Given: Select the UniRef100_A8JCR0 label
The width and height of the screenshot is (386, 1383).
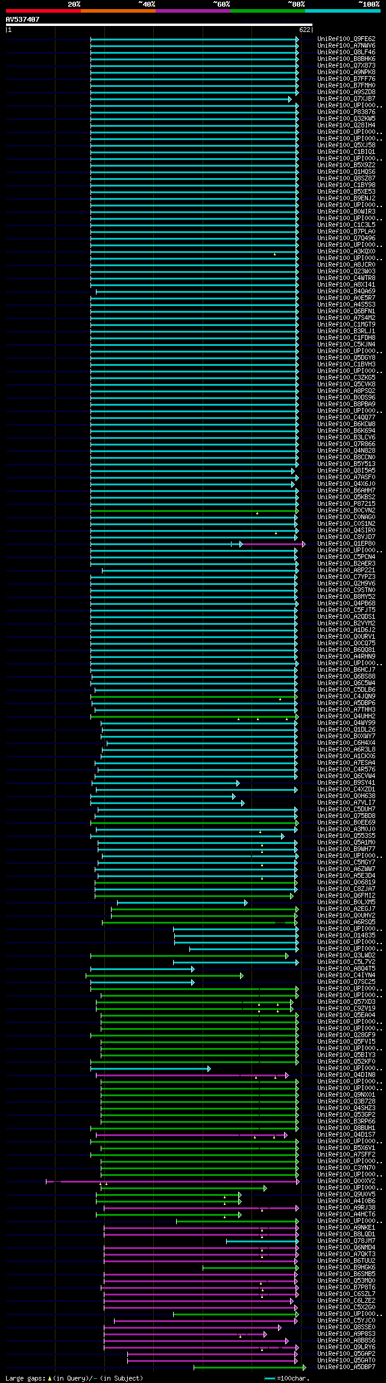Looking at the screenshot, I should click(x=346, y=265).
